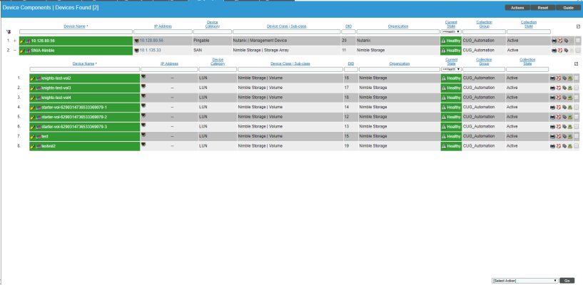
Task: Sort component table by Device Class | Sub-class
Action: pos(290,64)
